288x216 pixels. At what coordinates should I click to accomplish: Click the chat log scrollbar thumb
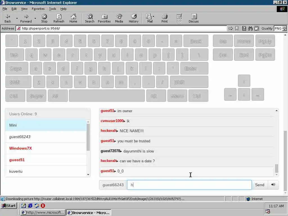pyautogui.click(x=276, y=168)
